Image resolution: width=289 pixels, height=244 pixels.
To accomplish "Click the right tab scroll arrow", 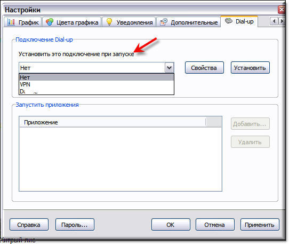I will [282, 21].
